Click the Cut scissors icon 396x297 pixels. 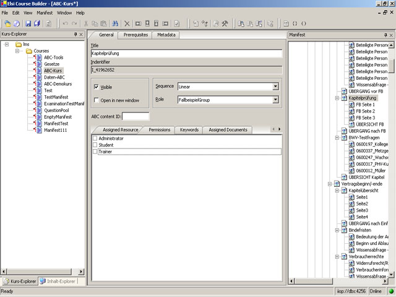86,24
